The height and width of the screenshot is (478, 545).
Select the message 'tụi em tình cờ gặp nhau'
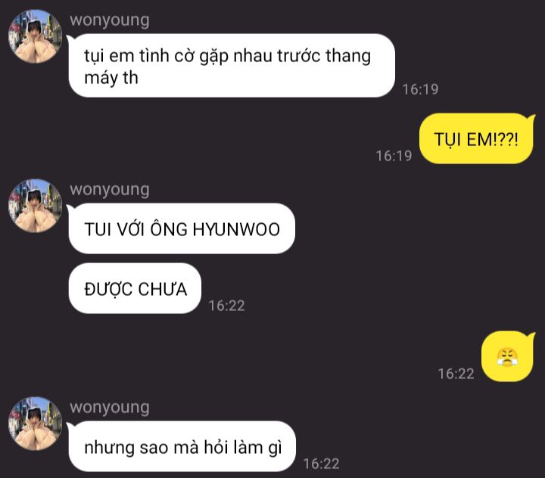click(232, 65)
